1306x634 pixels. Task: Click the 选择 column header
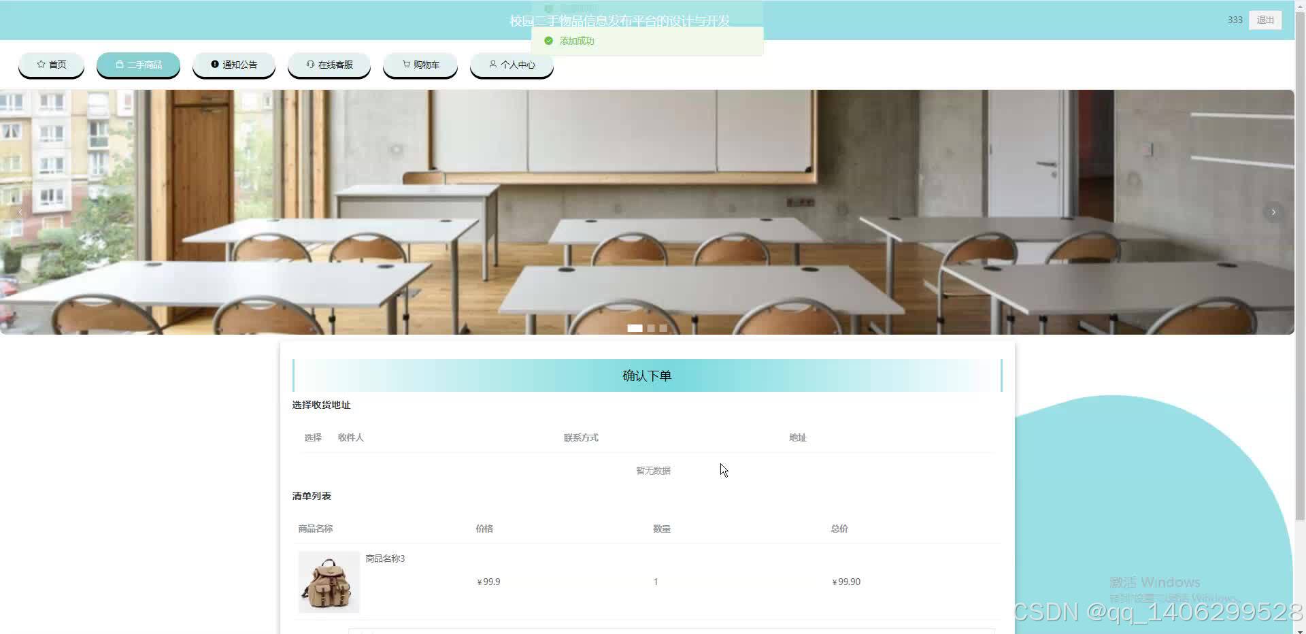[313, 437]
